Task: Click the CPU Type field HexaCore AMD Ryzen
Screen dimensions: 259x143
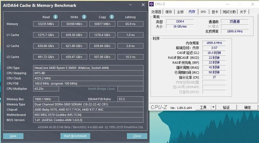Action: pos(88,68)
